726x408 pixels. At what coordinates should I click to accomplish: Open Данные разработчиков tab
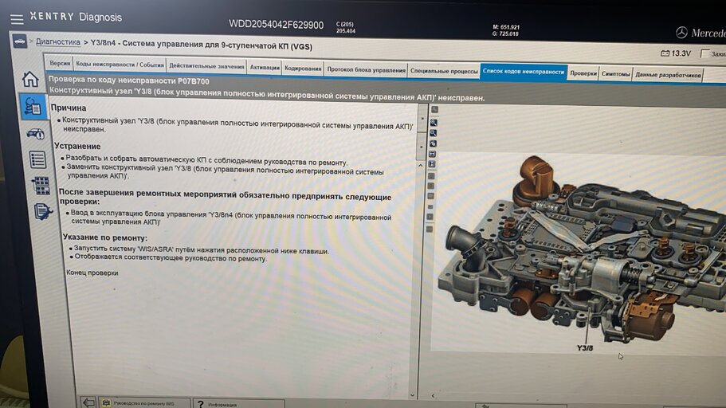coord(668,75)
